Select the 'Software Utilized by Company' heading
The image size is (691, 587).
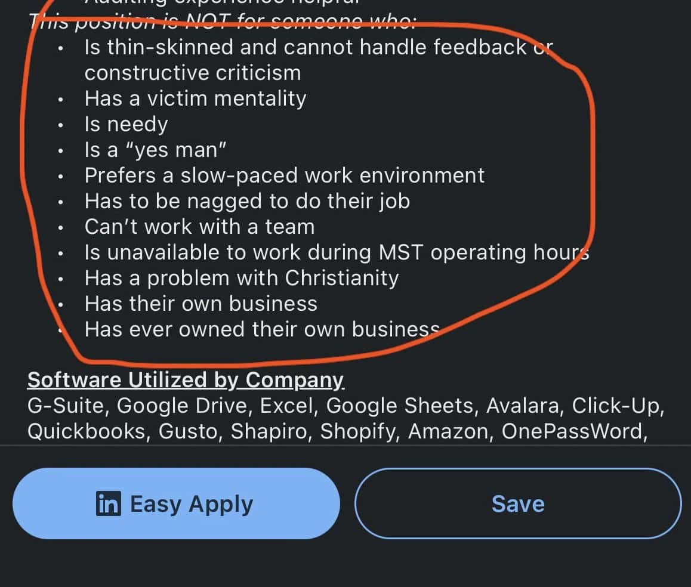(184, 379)
